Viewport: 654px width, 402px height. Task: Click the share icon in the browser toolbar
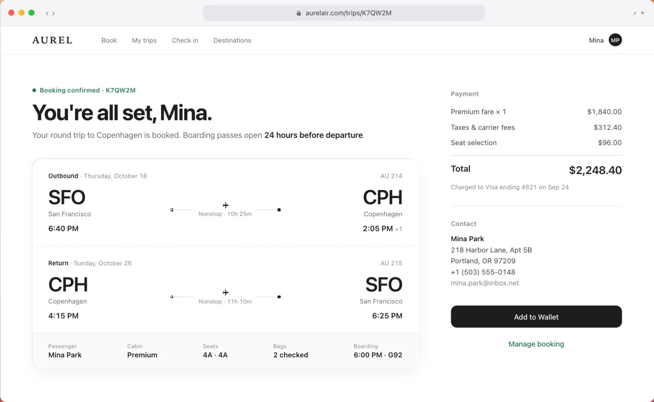click(634, 13)
